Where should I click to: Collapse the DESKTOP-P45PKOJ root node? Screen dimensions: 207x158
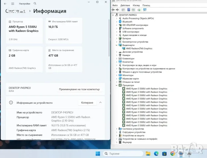coord(113,15)
